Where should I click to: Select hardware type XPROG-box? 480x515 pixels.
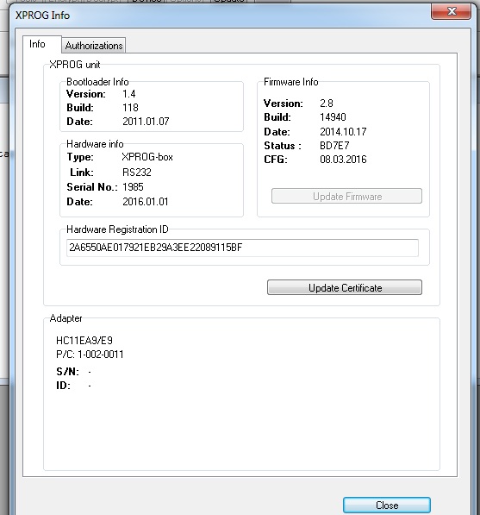click(x=147, y=157)
